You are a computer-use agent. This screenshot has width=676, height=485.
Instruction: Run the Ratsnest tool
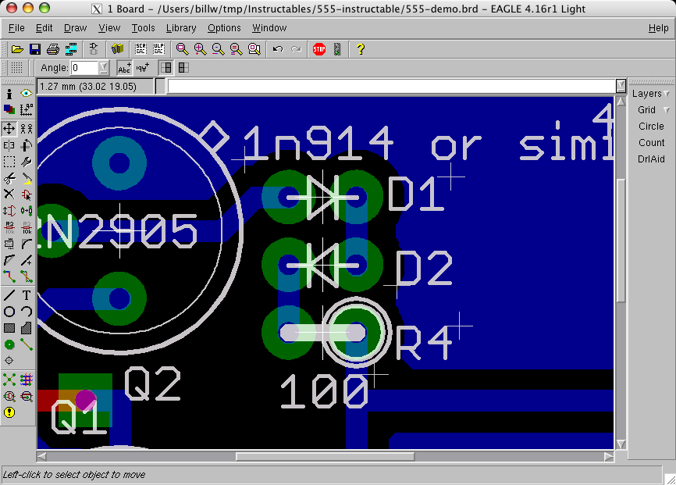pos(9,380)
